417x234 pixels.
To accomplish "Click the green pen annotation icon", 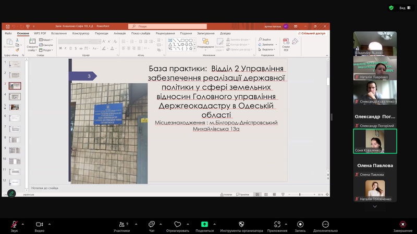I will (11, 193).
